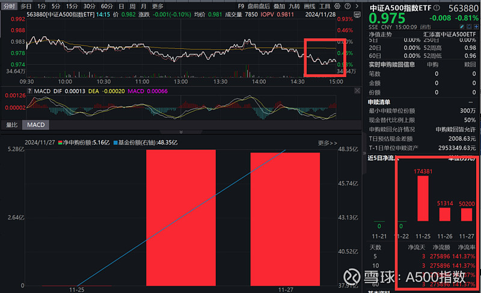
Task: Toggle 盘前盘后 pre/post market display
Action: coord(259,6)
